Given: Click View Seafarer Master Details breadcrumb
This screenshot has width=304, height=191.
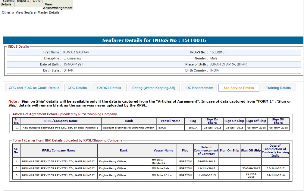Looking at the screenshot, I should (x=37, y=12).
